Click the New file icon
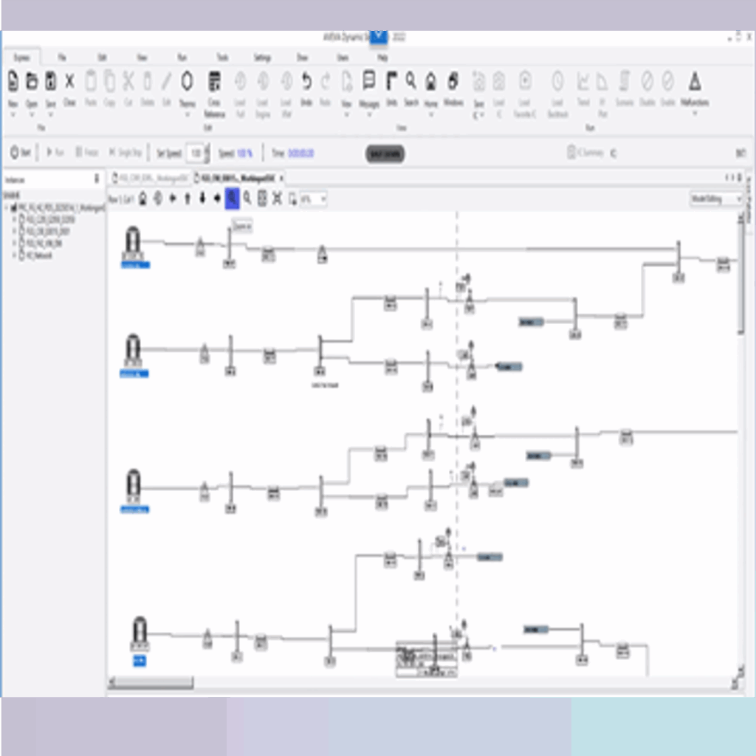756x756 pixels. click(13, 82)
